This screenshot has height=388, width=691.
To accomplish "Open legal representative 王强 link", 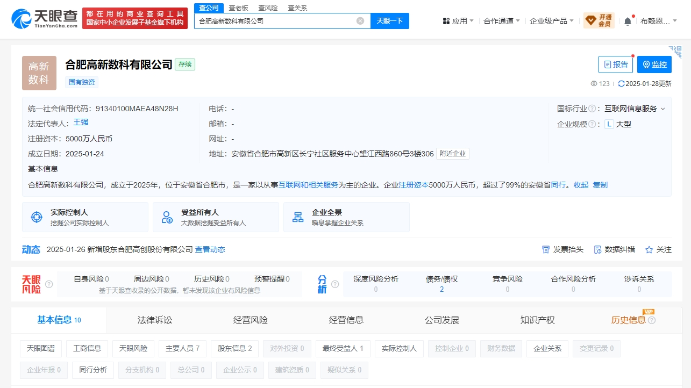I will click(x=81, y=123).
